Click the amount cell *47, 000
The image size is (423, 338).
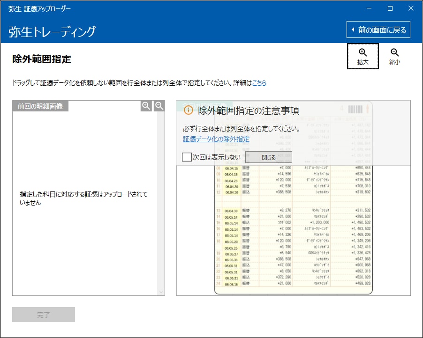[284, 265]
